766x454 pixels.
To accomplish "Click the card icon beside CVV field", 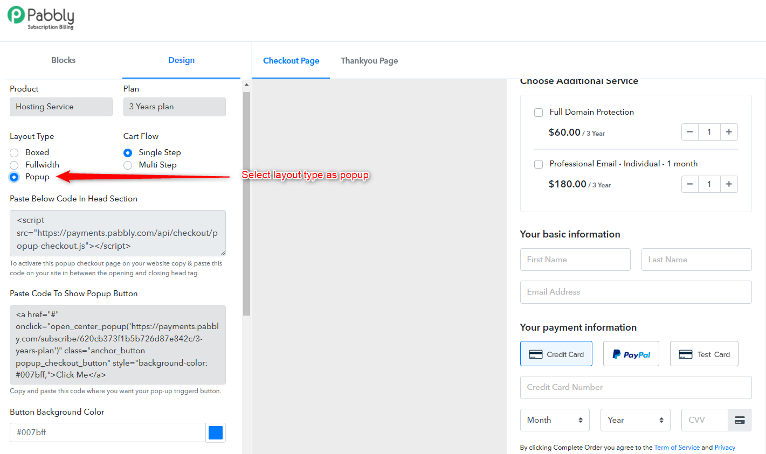I will click(x=740, y=420).
